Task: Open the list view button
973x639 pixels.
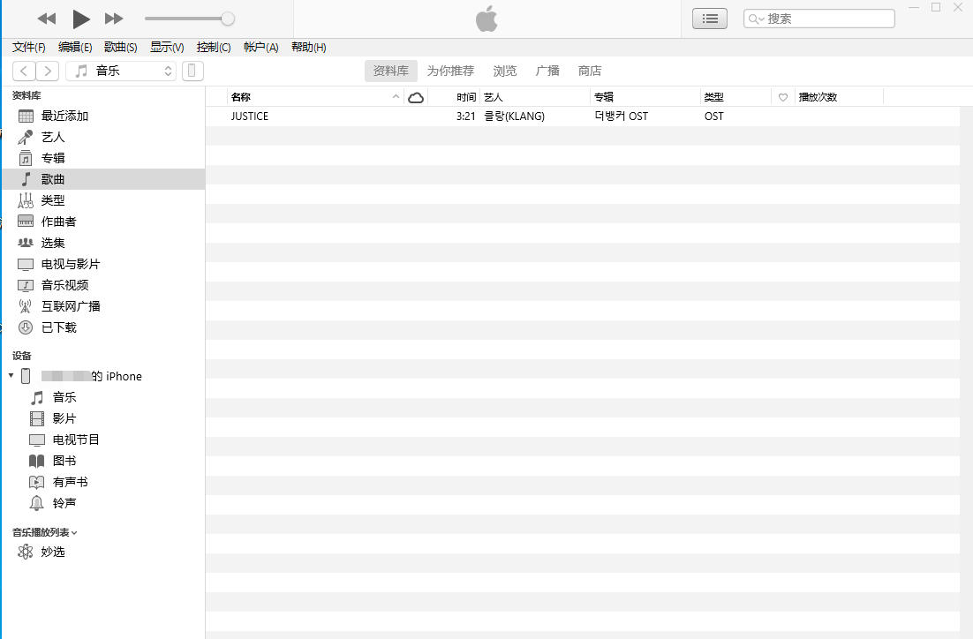Action: coord(709,19)
